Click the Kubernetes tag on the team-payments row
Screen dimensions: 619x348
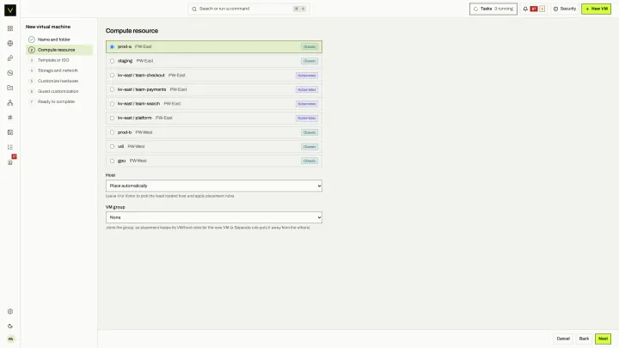click(307, 89)
